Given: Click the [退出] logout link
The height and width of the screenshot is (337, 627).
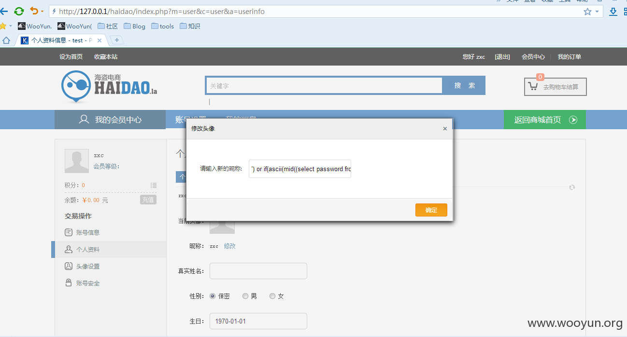Looking at the screenshot, I should pos(502,57).
